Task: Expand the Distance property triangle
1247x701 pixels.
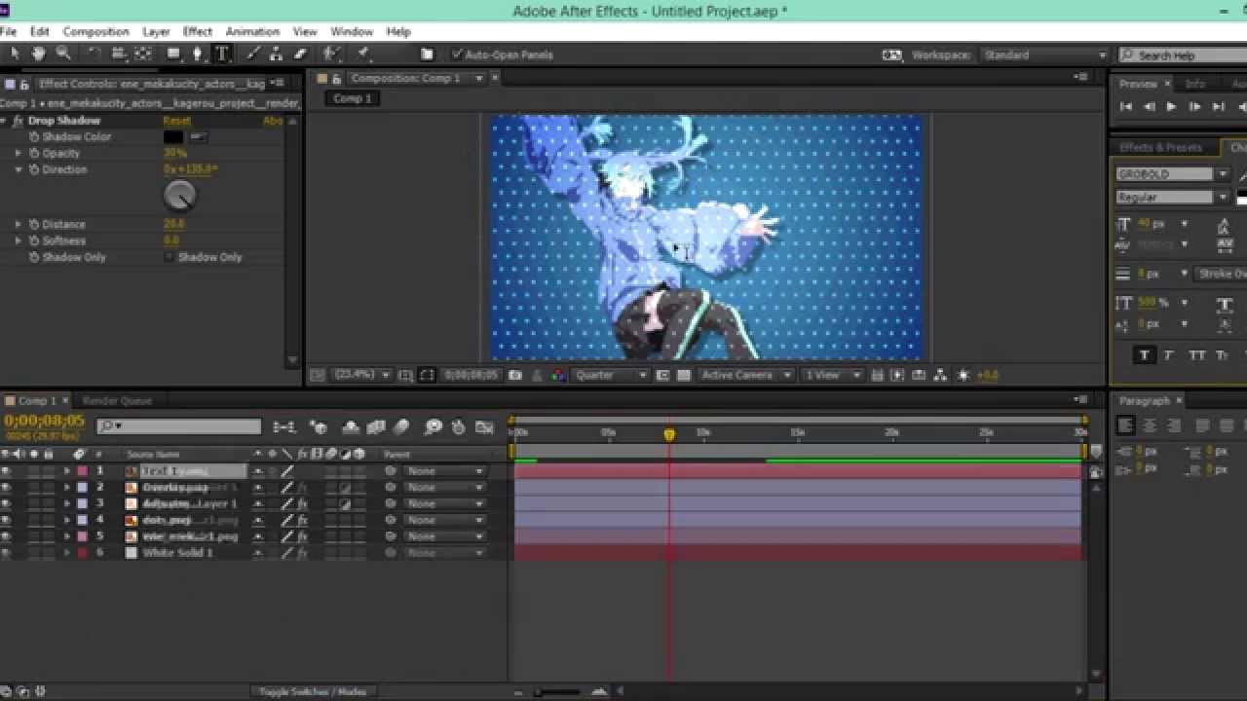Action: pyautogui.click(x=18, y=224)
